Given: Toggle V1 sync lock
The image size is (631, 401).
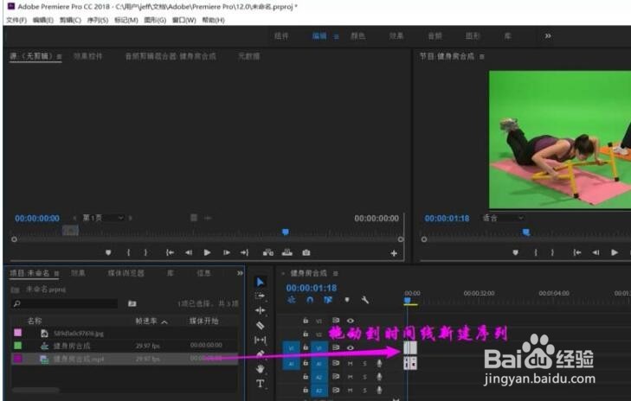Looking at the screenshot, I should (336, 347).
